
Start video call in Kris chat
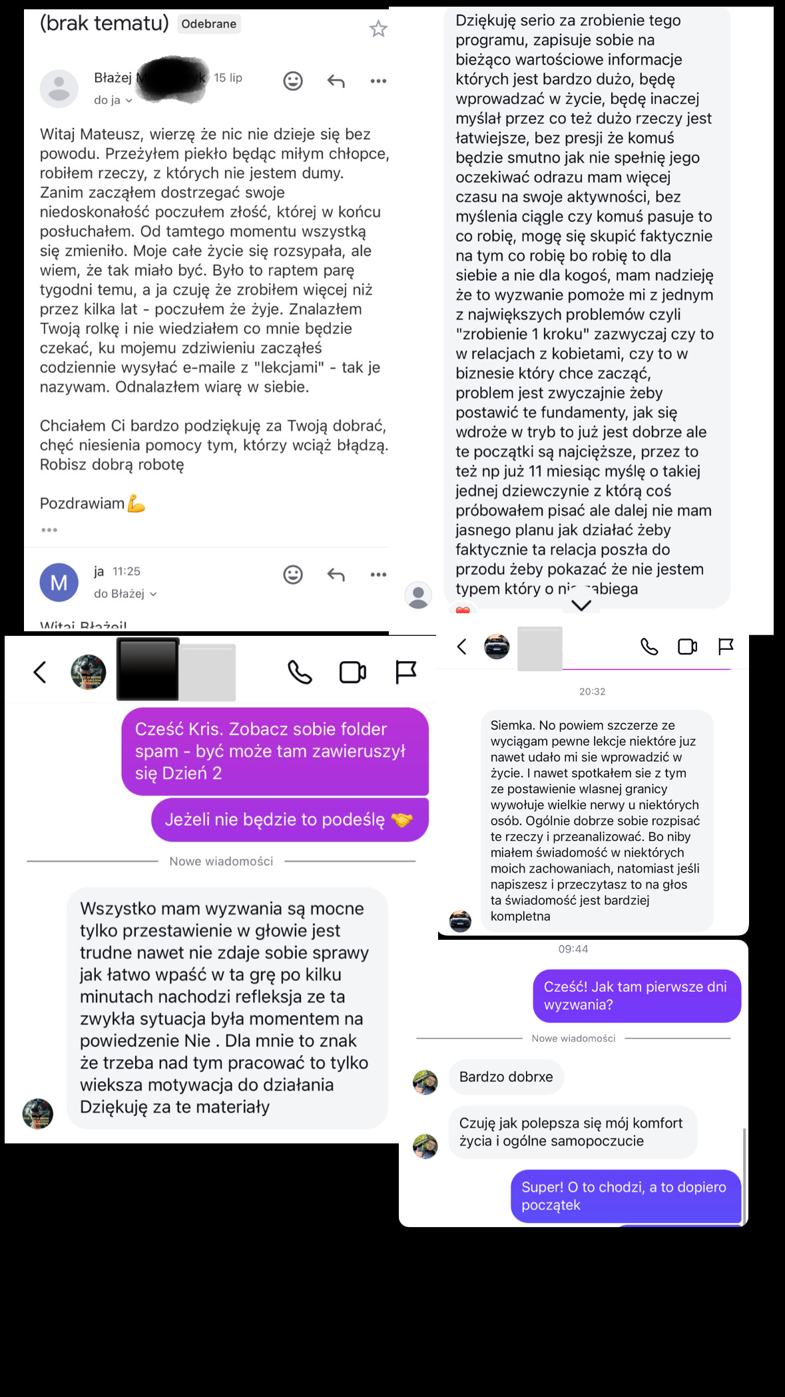point(353,672)
